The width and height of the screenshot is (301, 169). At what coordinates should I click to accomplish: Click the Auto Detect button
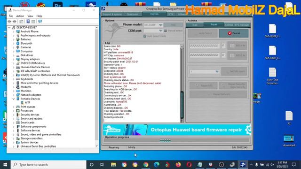click(203, 33)
